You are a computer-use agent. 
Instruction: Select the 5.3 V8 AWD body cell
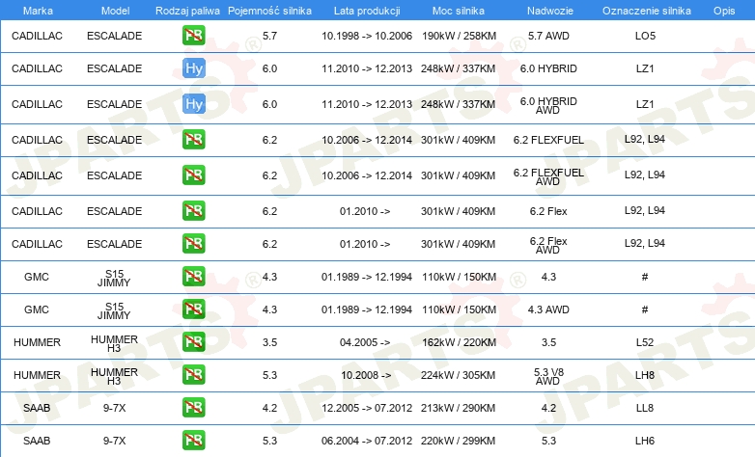(x=548, y=376)
